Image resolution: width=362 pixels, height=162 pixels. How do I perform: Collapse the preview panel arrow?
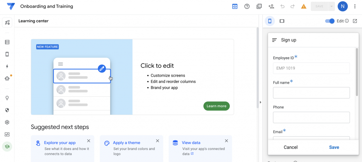pos(261,102)
